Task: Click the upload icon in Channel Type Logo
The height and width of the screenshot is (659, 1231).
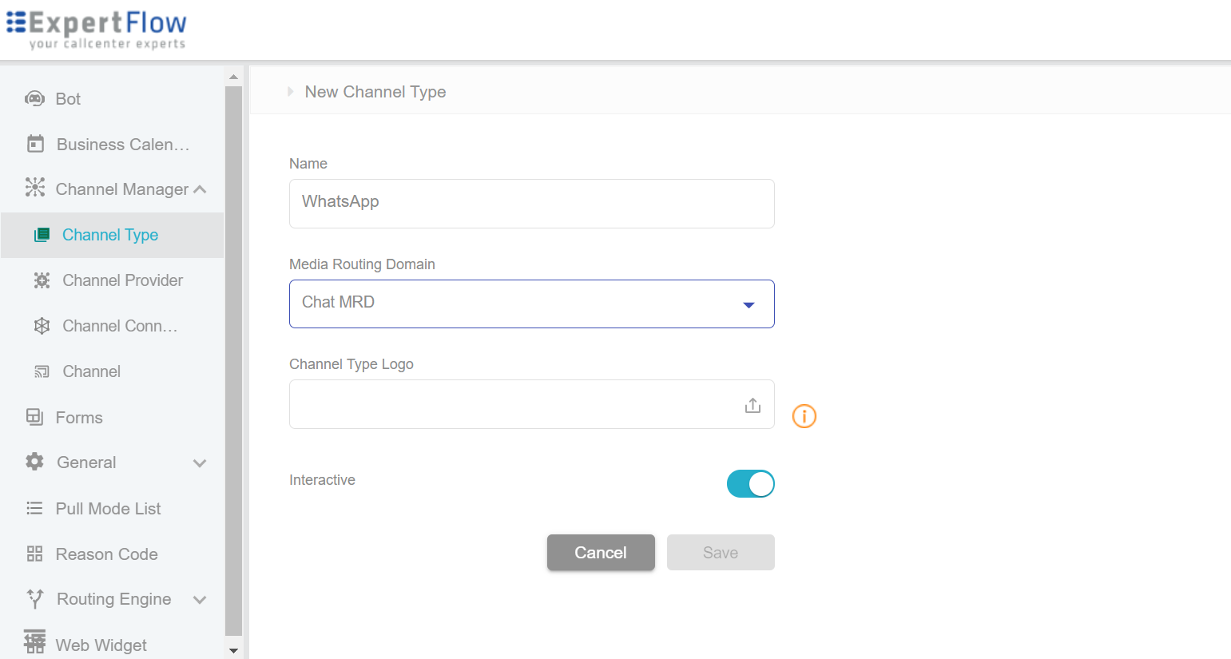Action: (752, 405)
